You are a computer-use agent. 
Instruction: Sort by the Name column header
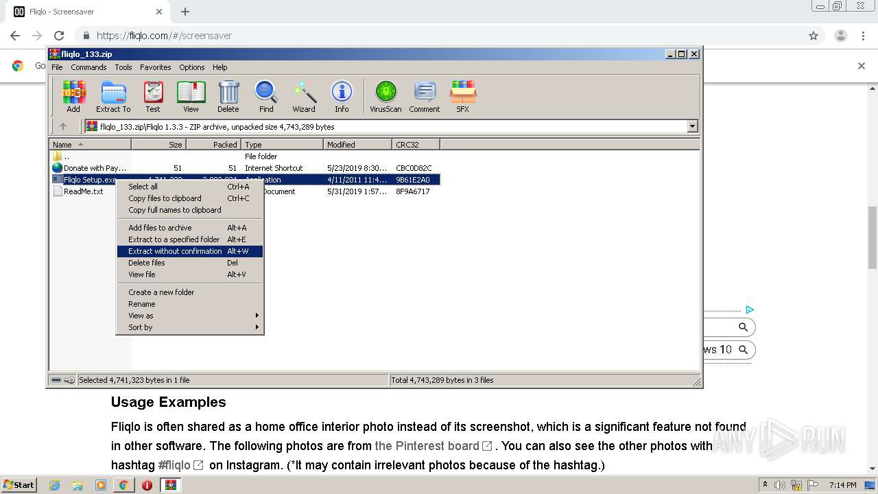tap(91, 145)
